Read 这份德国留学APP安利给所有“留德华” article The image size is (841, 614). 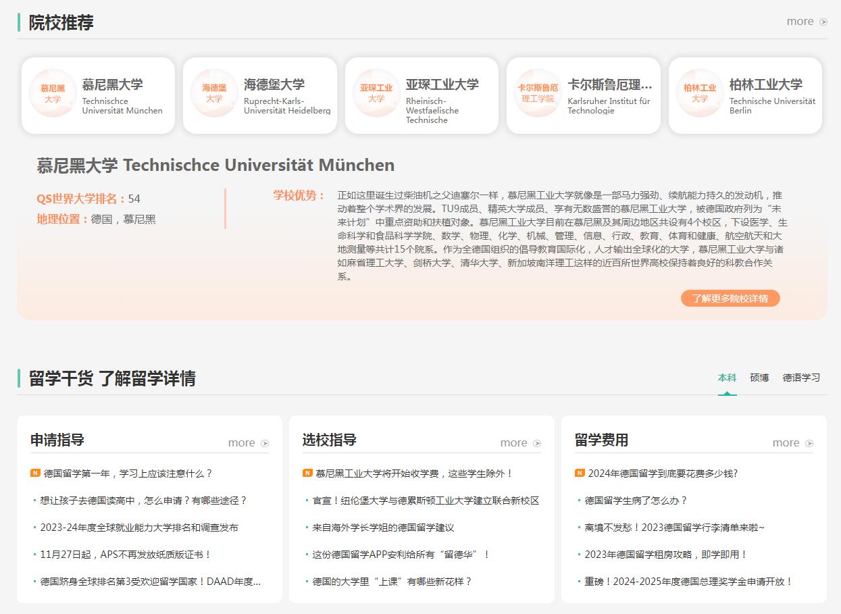click(x=401, y=555)
